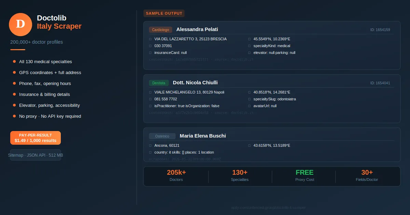This screenshot has height=215, width=410.
Task: Click ID: 1654041 text
Action: point(380,83)
